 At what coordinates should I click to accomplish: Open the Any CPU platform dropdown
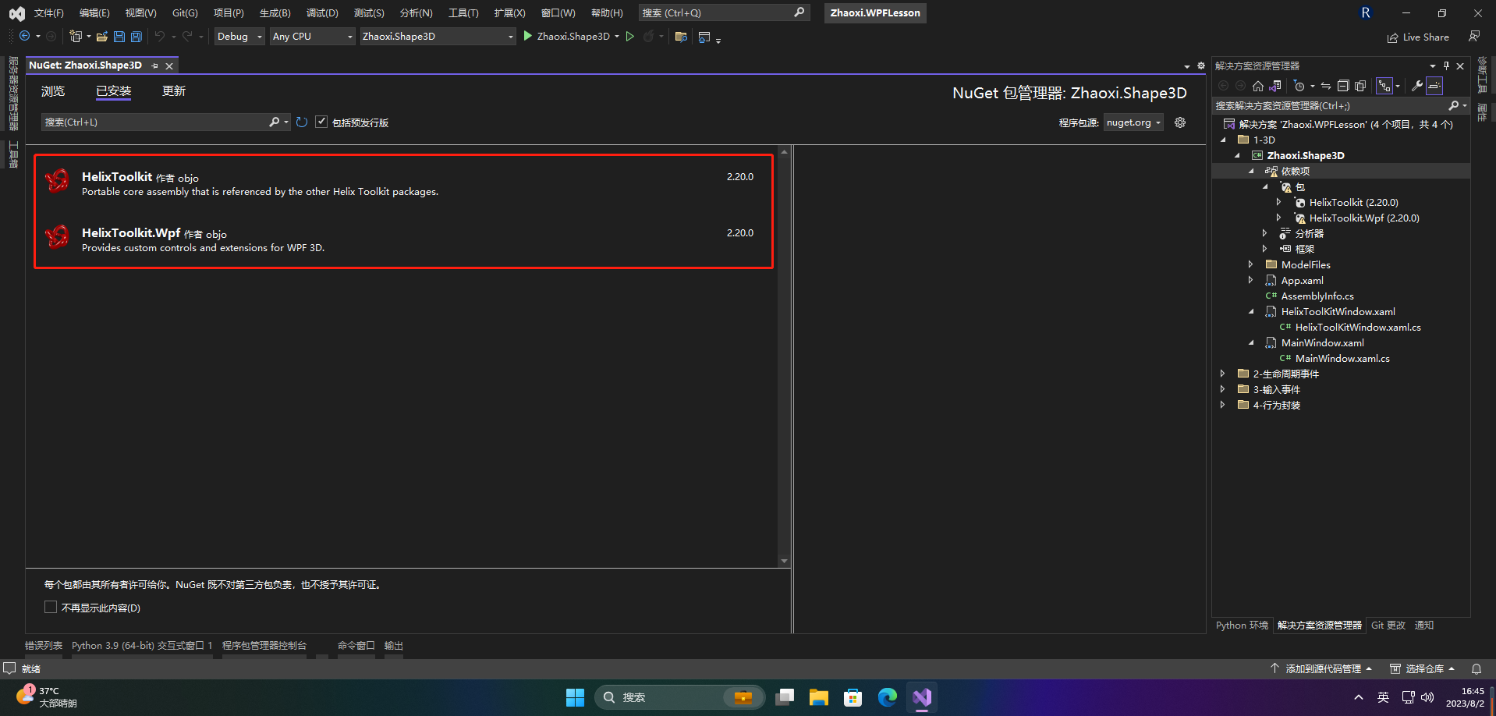312,37
